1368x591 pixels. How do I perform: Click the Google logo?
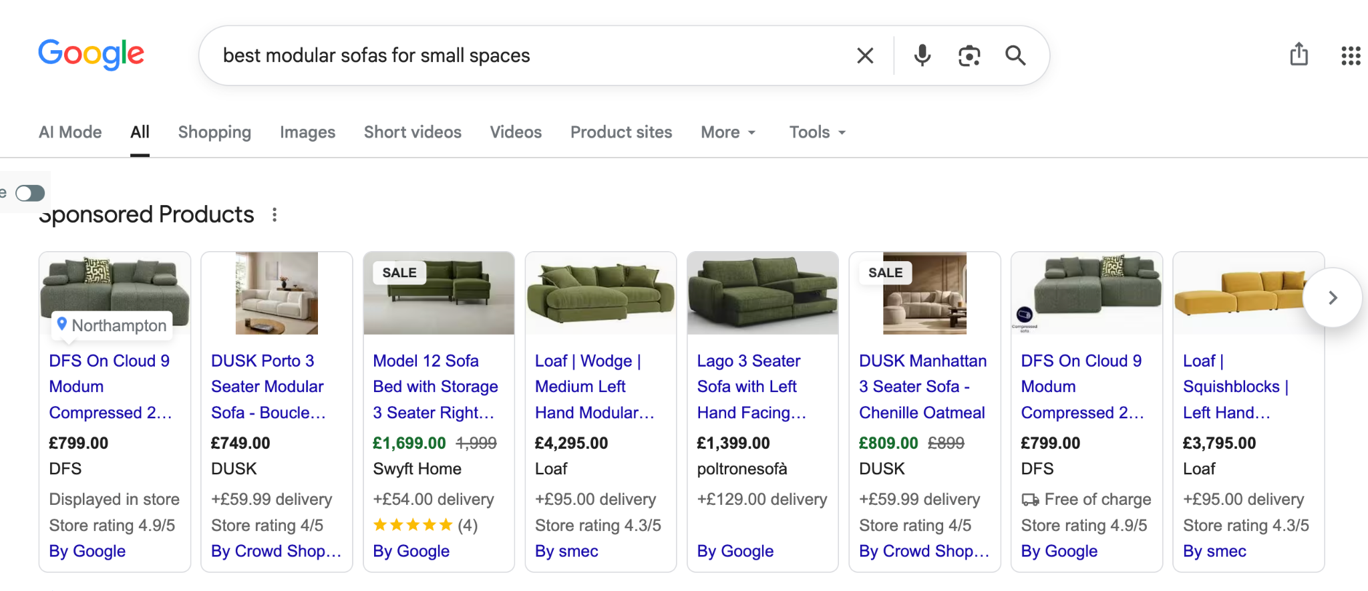coord(91,54)
